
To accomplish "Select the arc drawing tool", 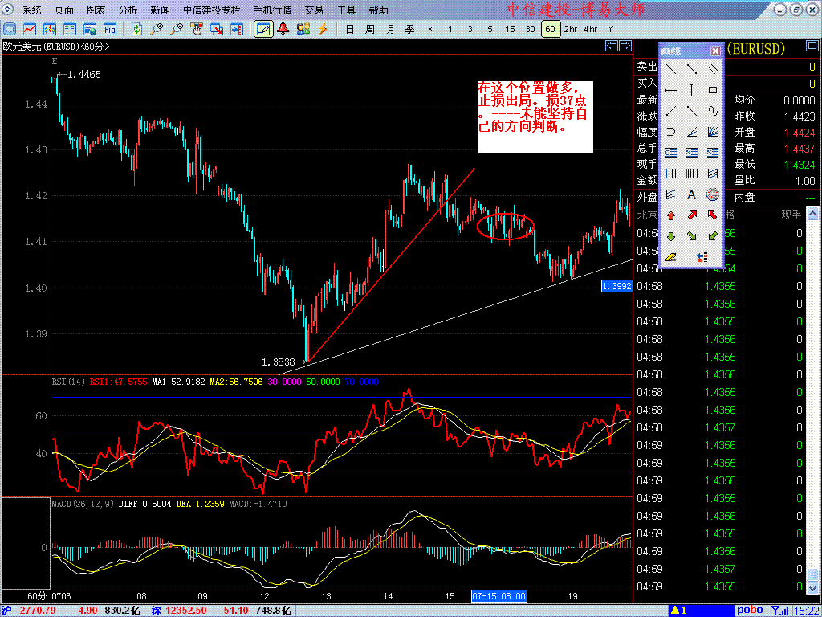I will [670, 133].
